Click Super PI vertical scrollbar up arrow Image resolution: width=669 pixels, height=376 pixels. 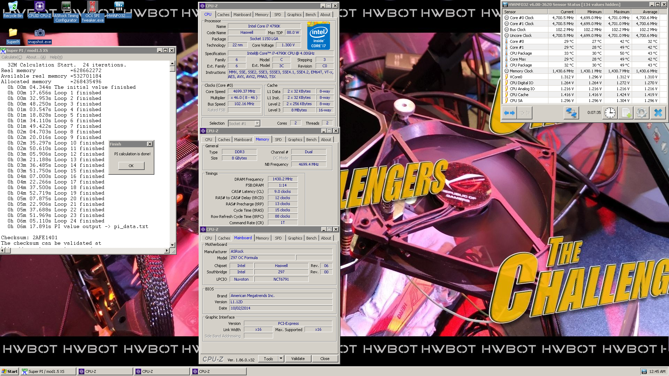[172, 64]
